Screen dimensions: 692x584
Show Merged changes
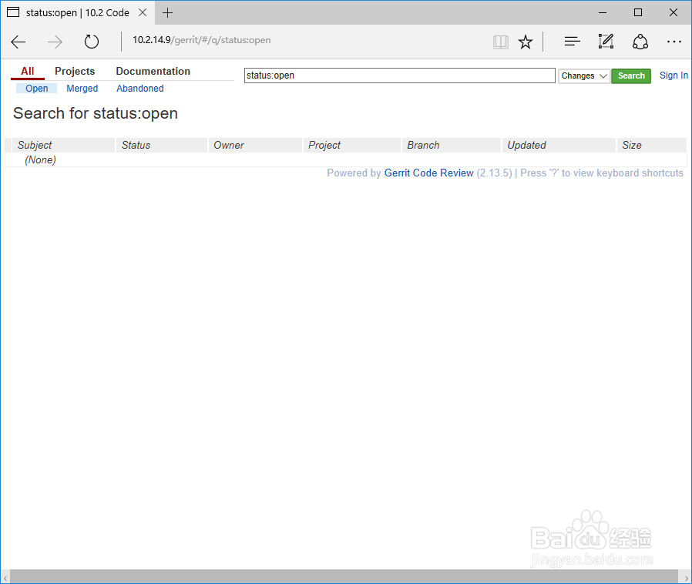(82, 89)
